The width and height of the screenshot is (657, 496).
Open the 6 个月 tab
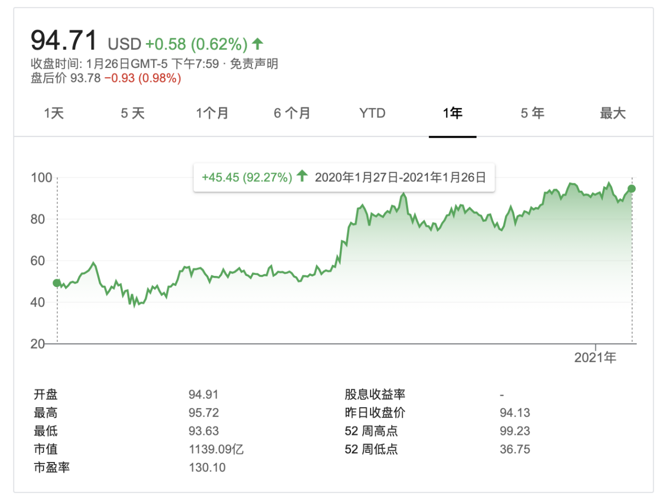(292, 113)
